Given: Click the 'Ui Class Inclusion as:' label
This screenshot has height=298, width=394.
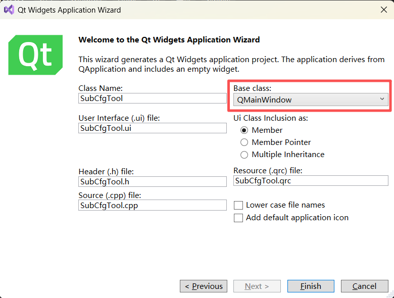Looking at the screenshot, I should click(271, 118).
